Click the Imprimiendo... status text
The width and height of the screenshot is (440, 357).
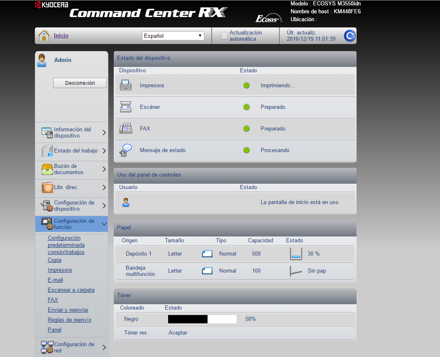coord(278,85)
